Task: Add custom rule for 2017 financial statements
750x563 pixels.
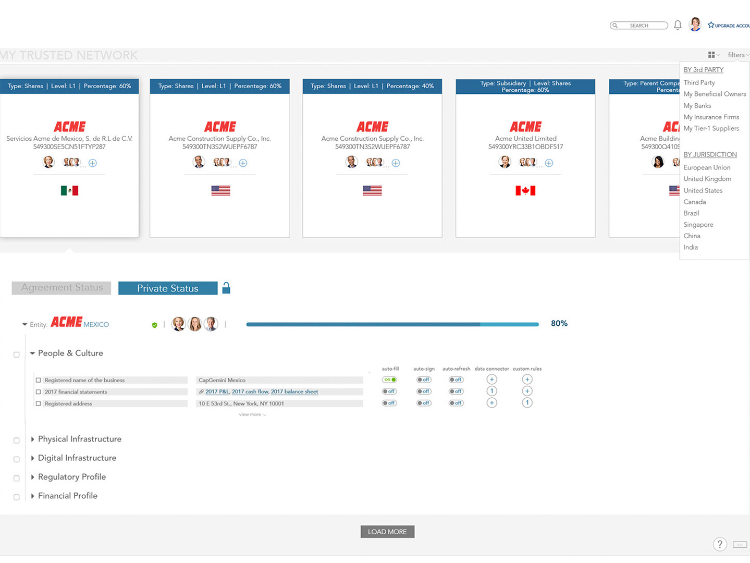Action: pyautogui.click(x=527, y=391)
